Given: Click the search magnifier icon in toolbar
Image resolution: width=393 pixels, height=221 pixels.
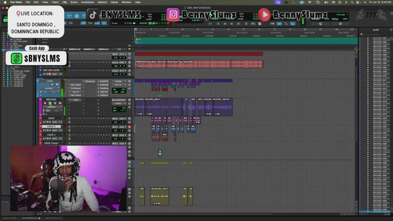Looking at the screenshot, I should pyautogui.click(x=320, y=24).
